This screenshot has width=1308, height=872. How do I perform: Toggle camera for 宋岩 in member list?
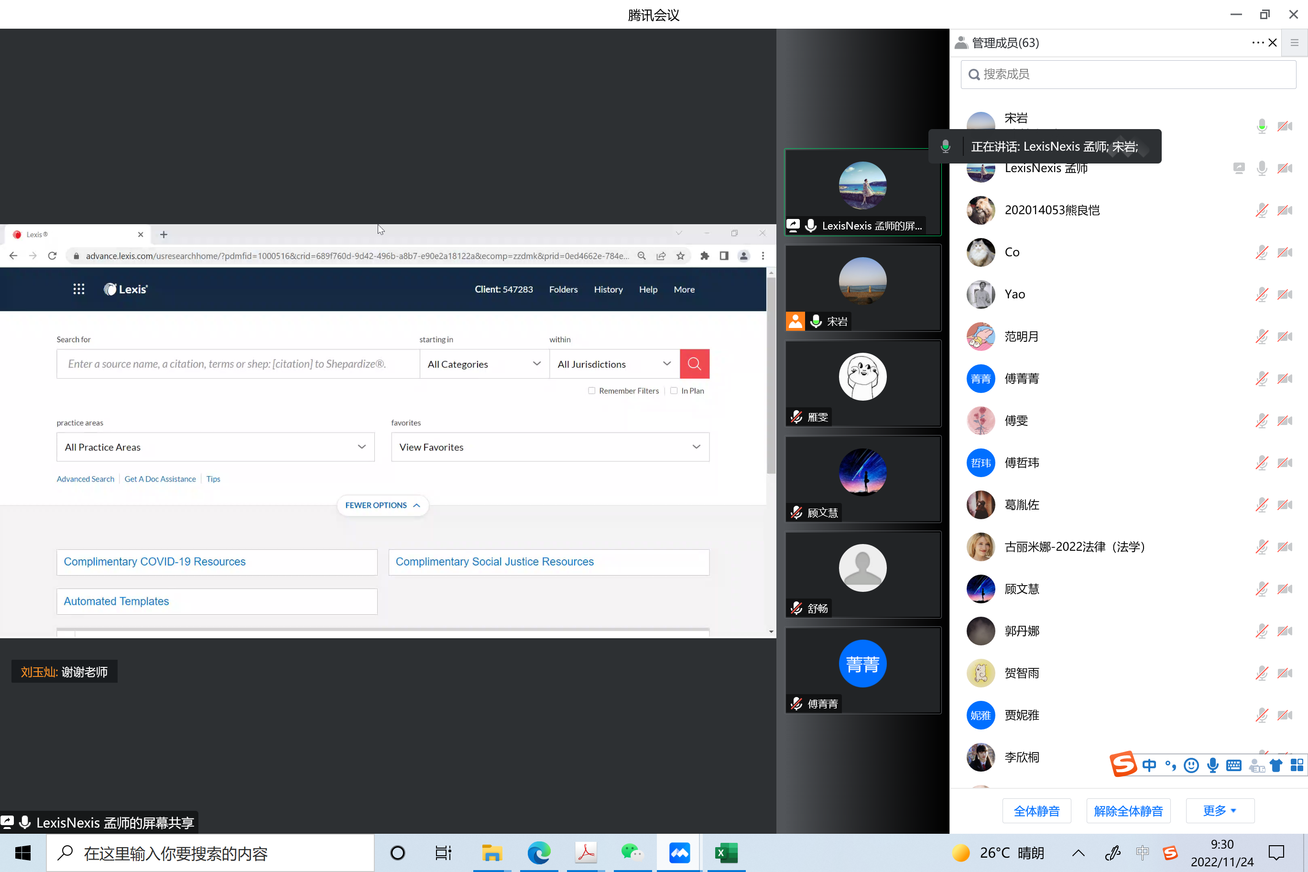1285,126
